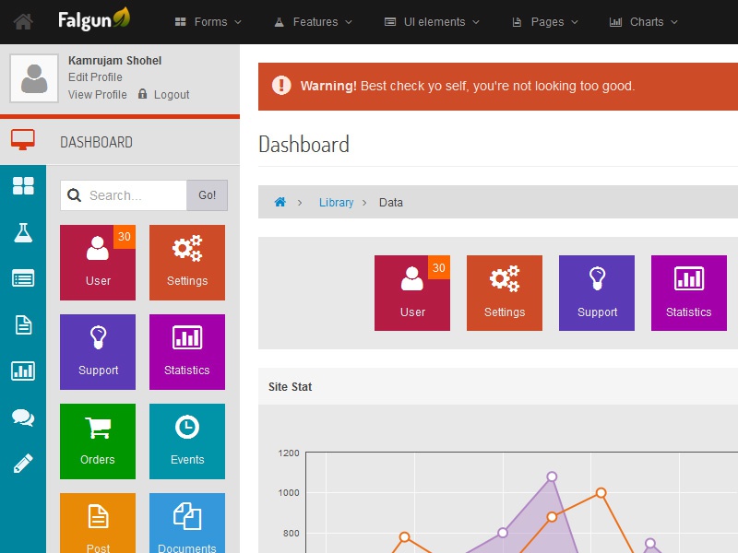
Task: Open the green Orders tile in sidebar
Action: 98,441
